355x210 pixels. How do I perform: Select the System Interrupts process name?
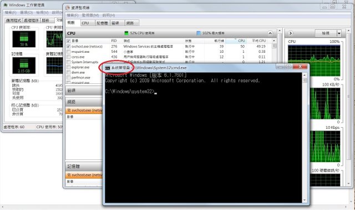point(85,62)
